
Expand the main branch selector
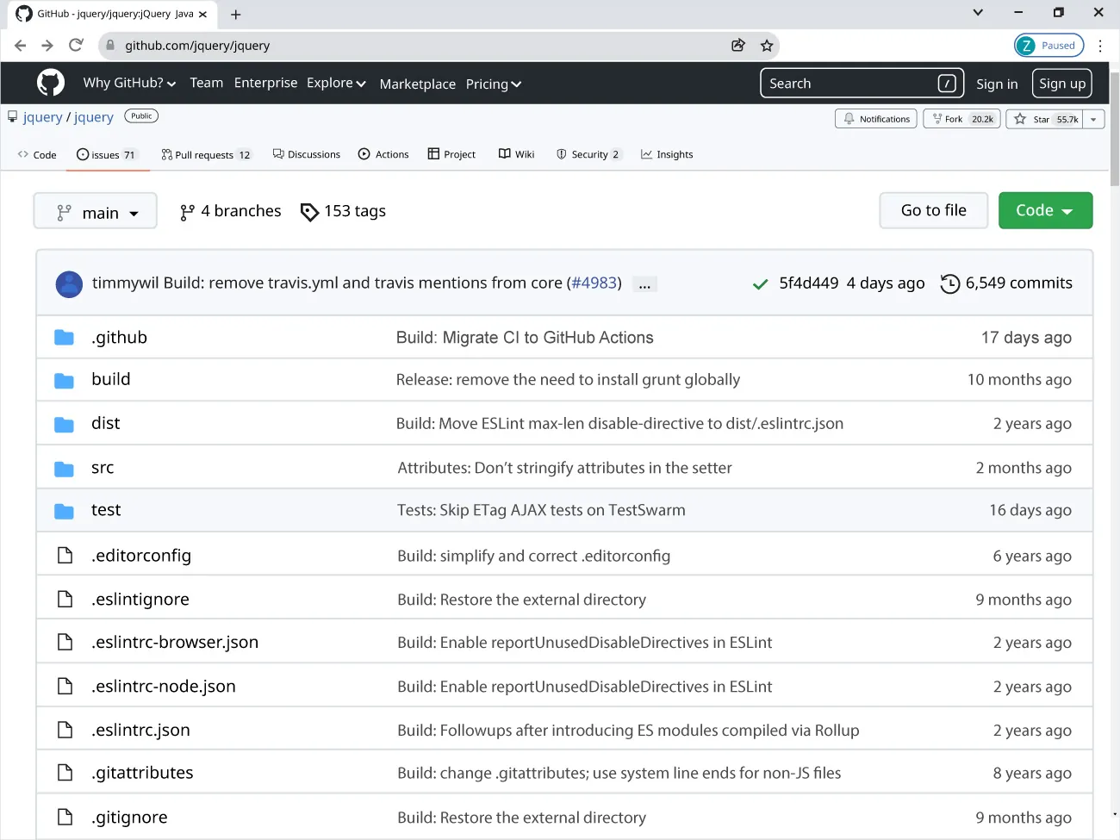pos(95,210)
